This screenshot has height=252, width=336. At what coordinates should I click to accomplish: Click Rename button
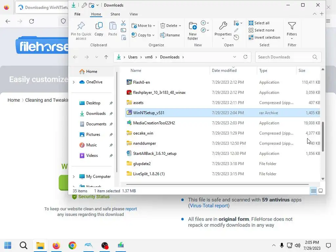(x=170, y=35)
